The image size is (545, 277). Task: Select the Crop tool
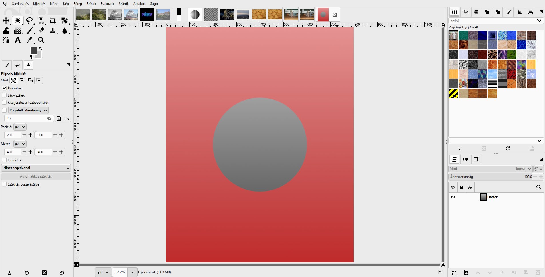[x=53, y=21]
